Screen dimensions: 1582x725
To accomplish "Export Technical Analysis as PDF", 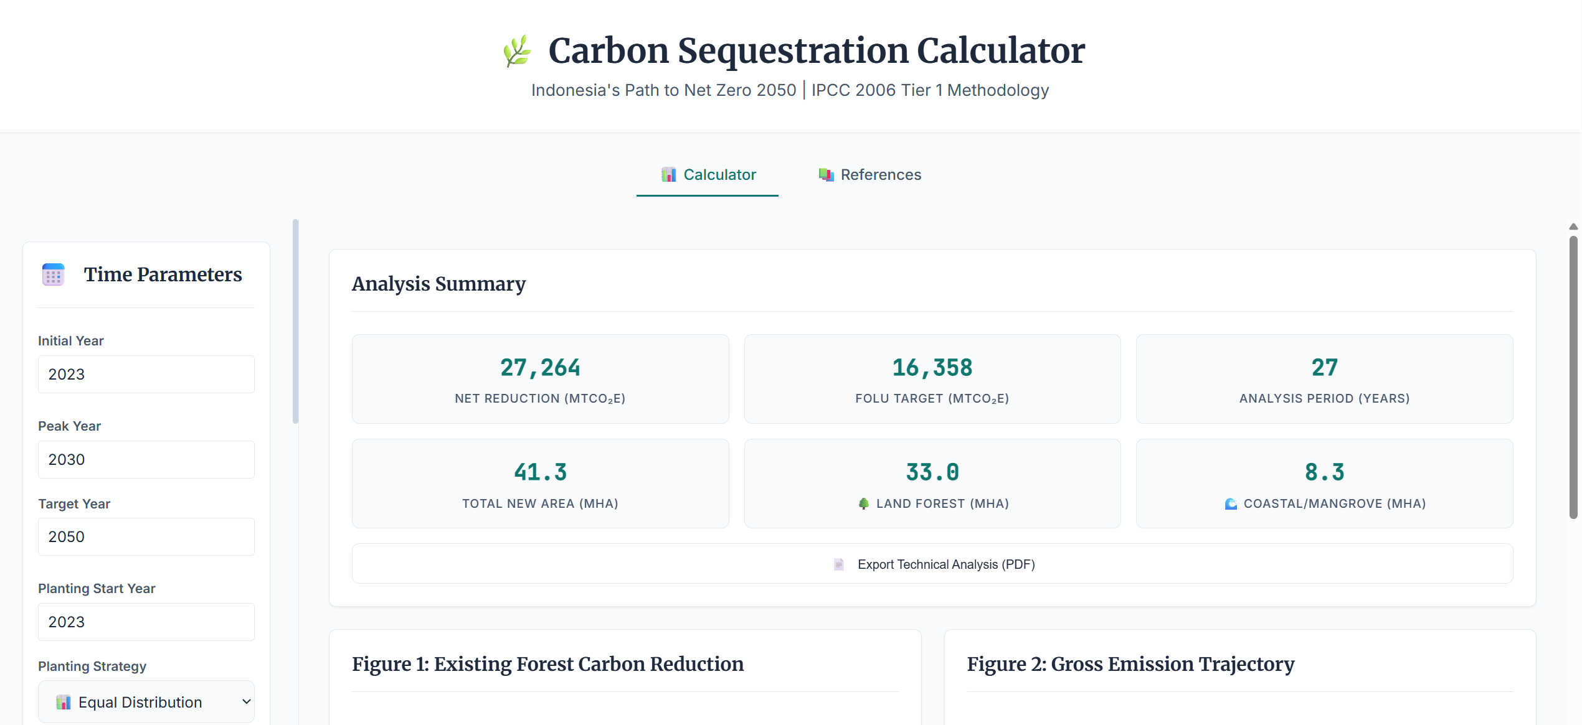I will coord(932,564).
